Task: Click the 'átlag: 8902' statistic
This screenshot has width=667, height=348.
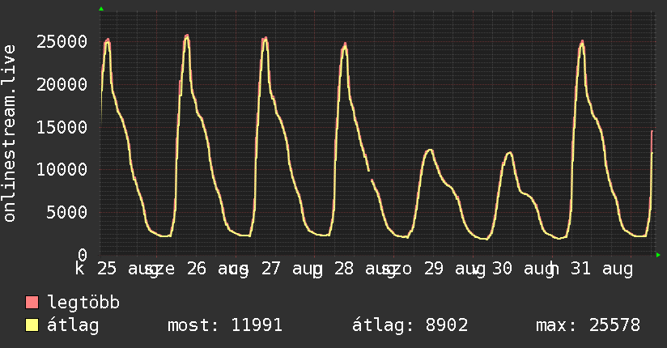Action: [x=410, y=325]
